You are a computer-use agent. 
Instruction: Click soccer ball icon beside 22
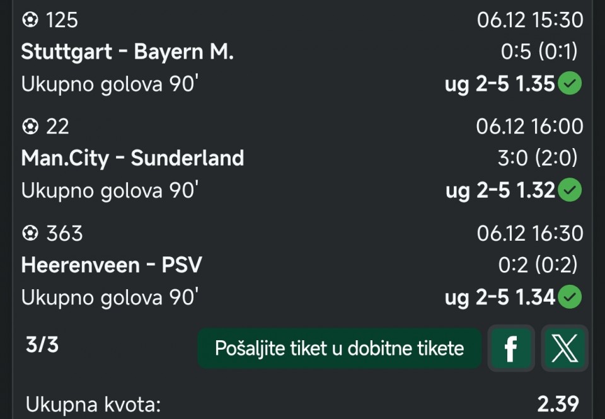[30, 127]
